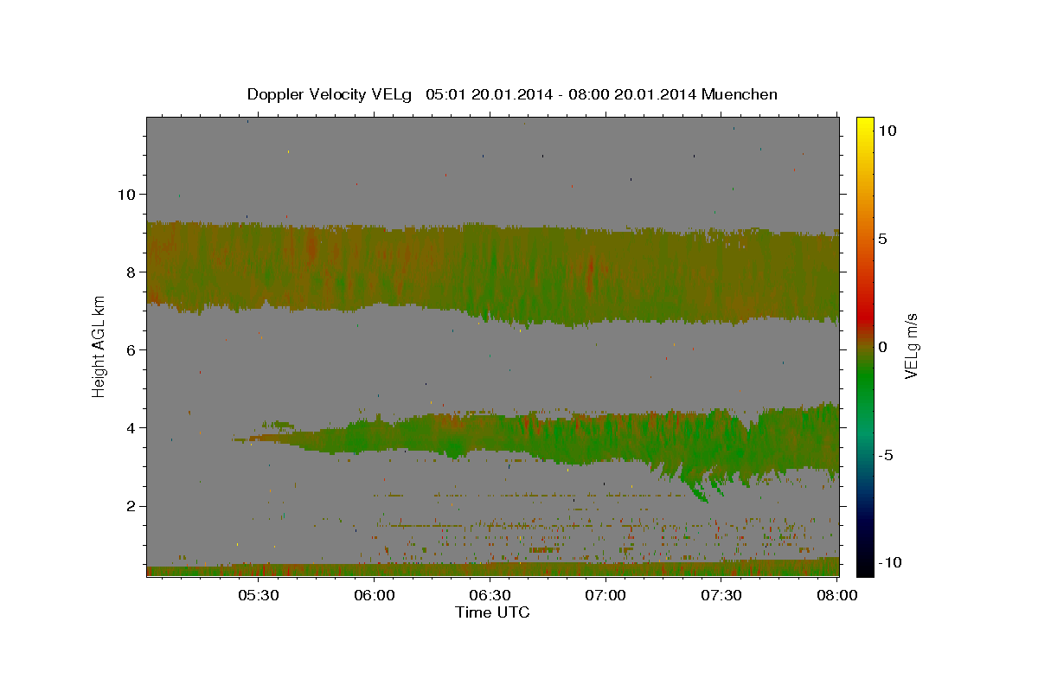Click the 08:00 time tick label

[837, 596]
